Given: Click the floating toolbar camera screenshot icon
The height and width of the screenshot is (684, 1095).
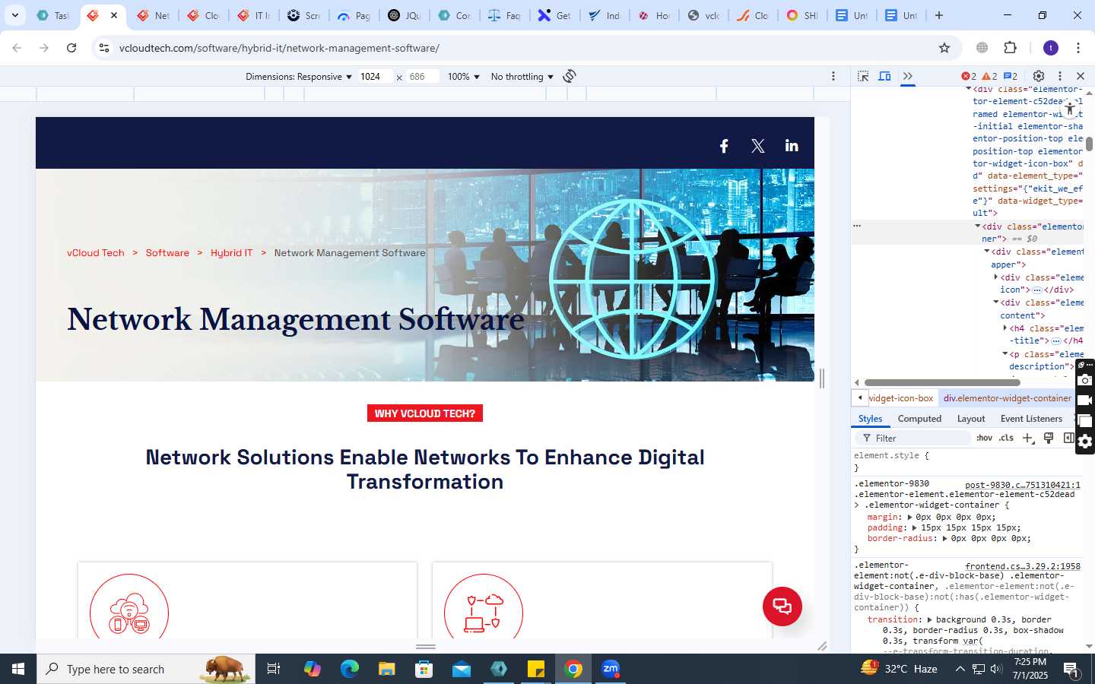Looking at the screenshot, I should [1085, 381].
